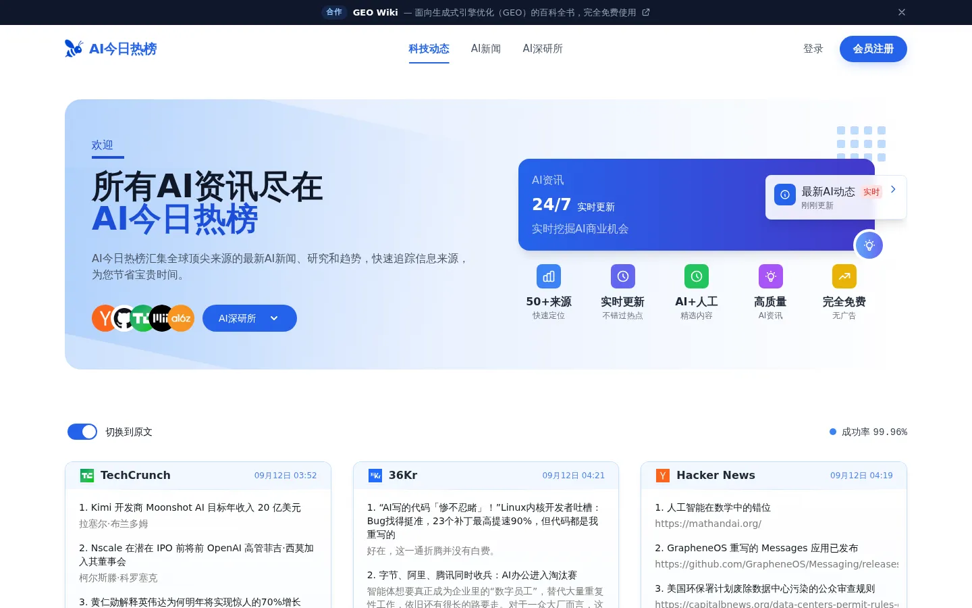
Task: Switch to the 科技动态 tab
Action: pyautogui.click(x=429, y=49)
